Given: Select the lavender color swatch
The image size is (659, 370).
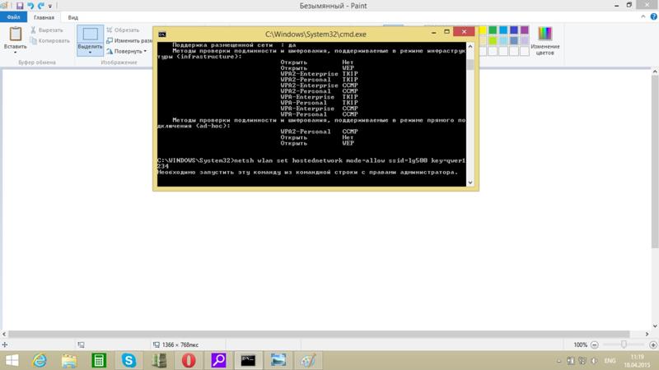Looking at the screenshot, I should [x=524, y=40].
